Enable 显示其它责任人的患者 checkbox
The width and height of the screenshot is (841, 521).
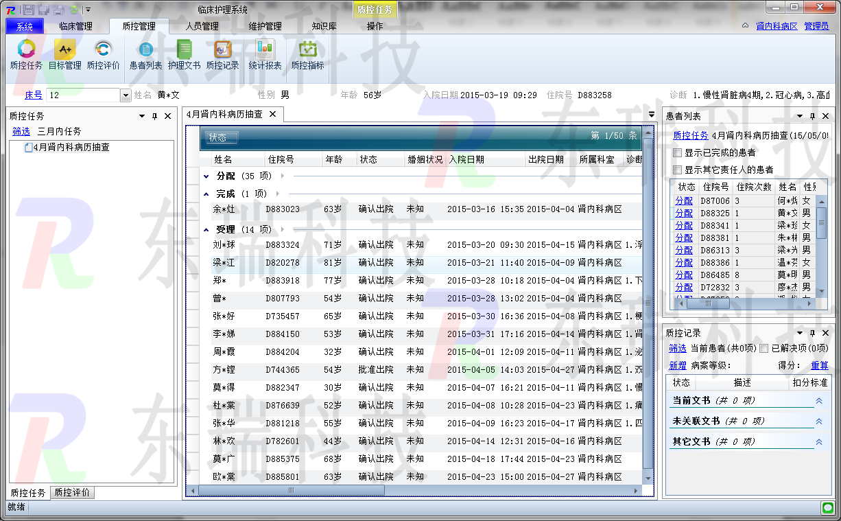coord(678,170)
